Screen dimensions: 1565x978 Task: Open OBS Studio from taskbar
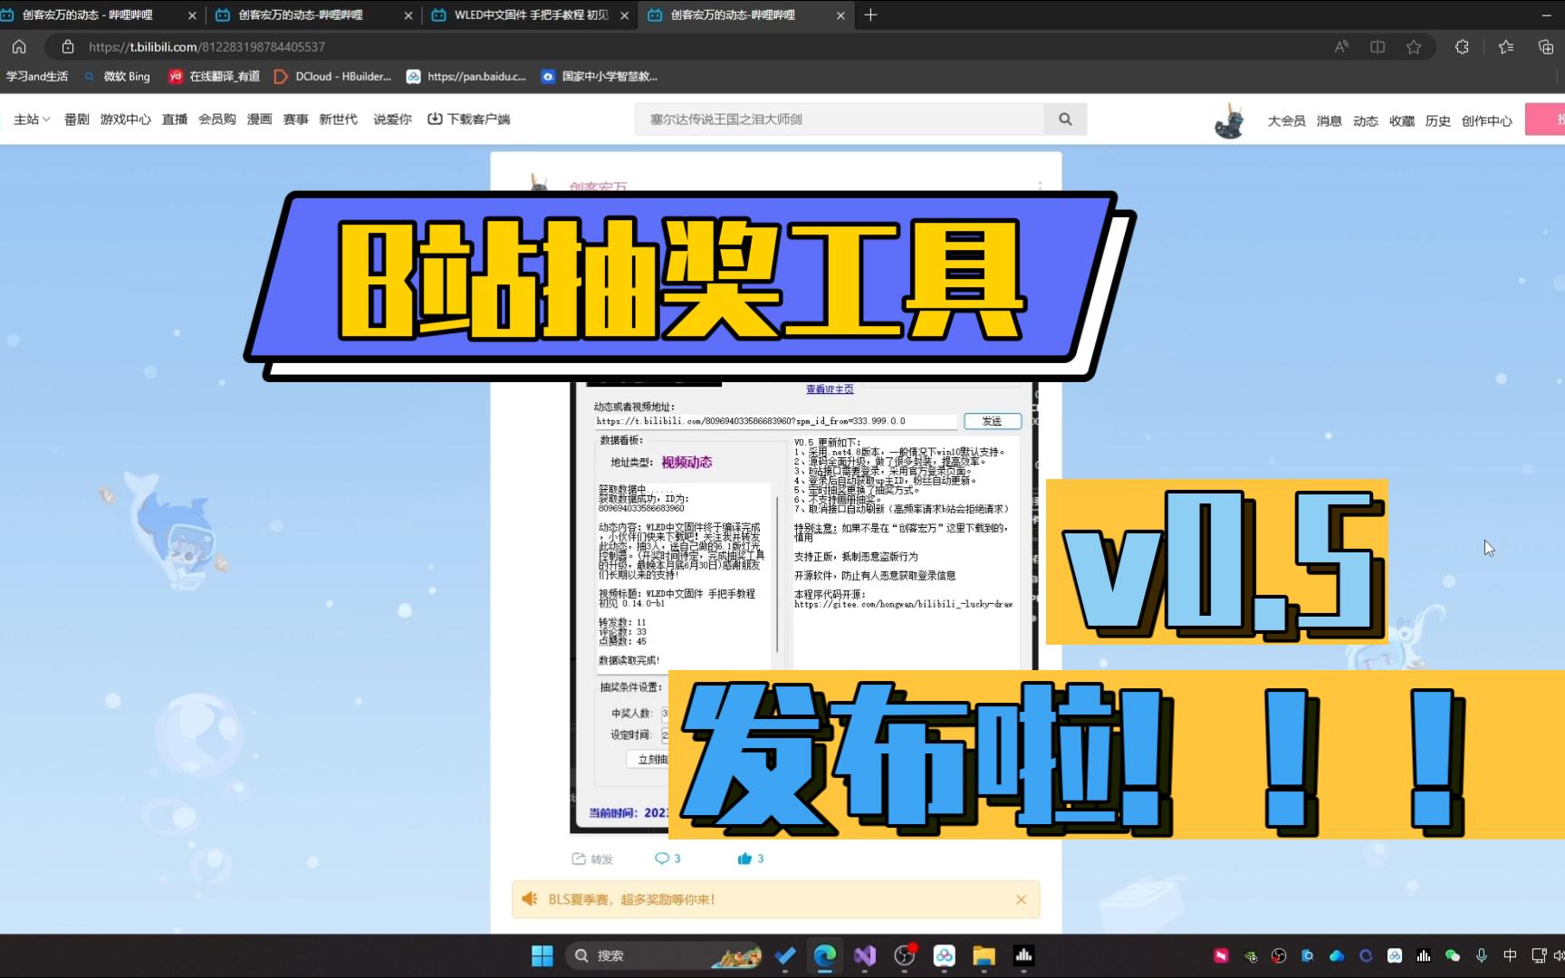[x=905, y=955]
